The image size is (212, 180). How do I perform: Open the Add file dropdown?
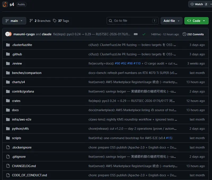pos(171,21)
